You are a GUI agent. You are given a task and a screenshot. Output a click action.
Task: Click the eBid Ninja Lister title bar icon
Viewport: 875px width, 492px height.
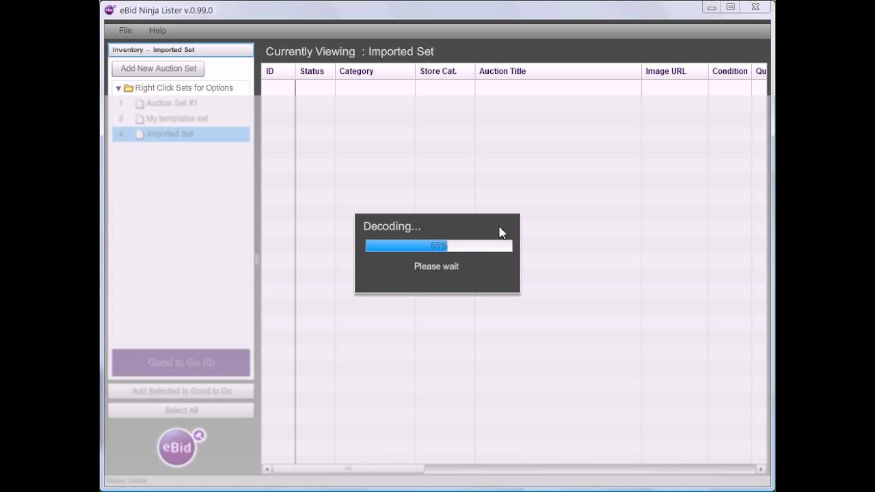110,10
